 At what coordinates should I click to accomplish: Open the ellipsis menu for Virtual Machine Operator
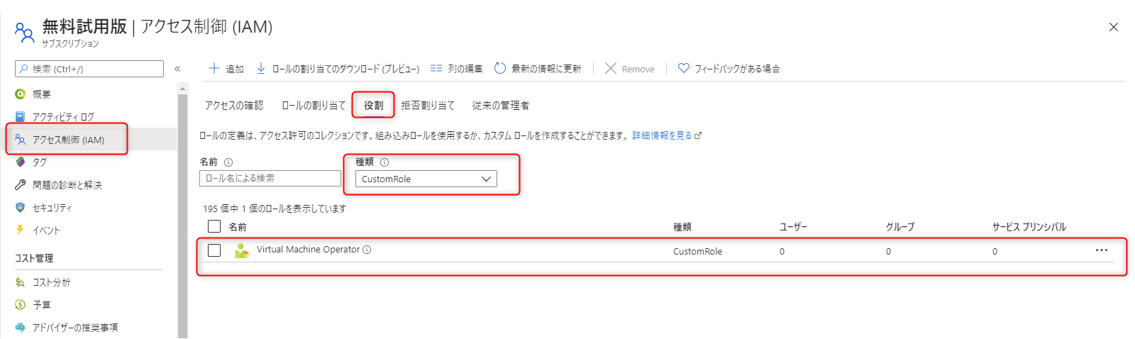click(1101, 250)
